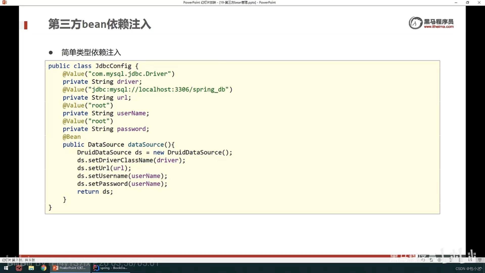Image resolution: width=485 pixels, height=273 pixels.
Task: Click bullet text 简单类型依赖注入
Action: point(91,52)
